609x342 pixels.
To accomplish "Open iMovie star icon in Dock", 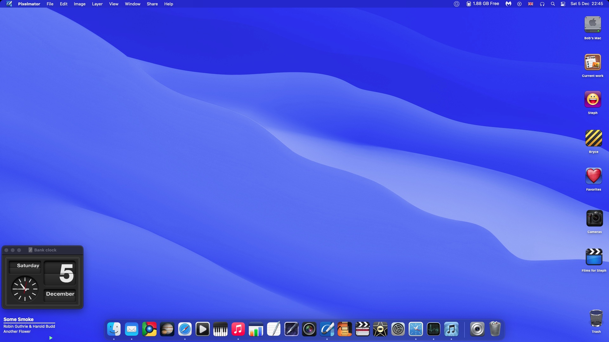I will tap(380, 329).
